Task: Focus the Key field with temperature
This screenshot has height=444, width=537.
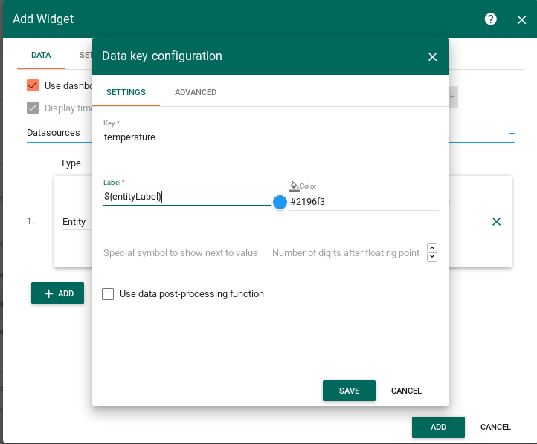Action: (x=271, y=137)
